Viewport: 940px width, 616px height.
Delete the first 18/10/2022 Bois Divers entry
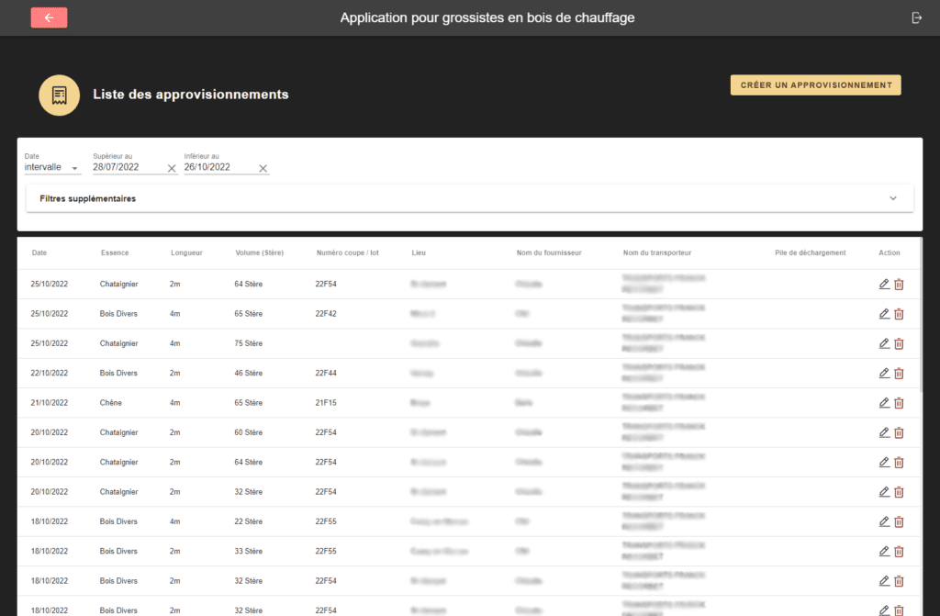899,521
